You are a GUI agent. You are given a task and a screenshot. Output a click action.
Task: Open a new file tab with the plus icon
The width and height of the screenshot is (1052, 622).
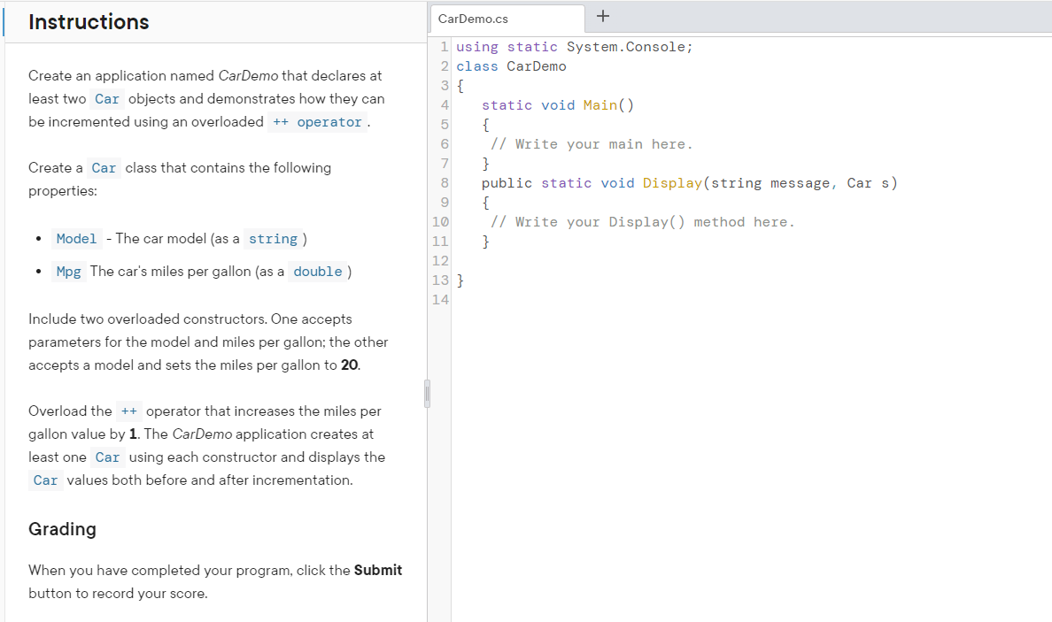(603, 16)
